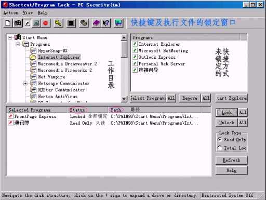This screenshot has width=266, height=200.
Task: Select the Read Only lock type
Action: [232, 140]
